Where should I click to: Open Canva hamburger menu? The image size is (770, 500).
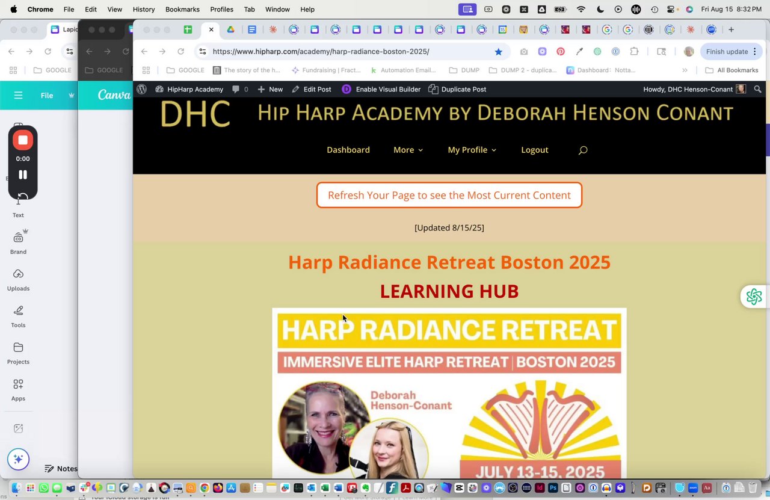point(18,95)
